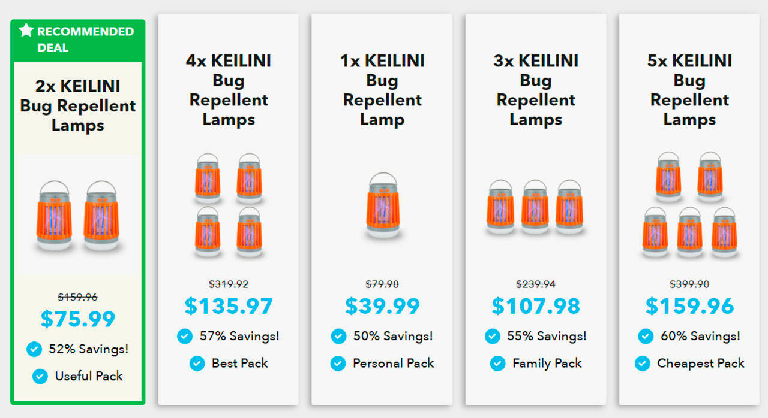Pick the $39.99 single lamp price
Screen dimensions: 768x418
coord(382,306)
